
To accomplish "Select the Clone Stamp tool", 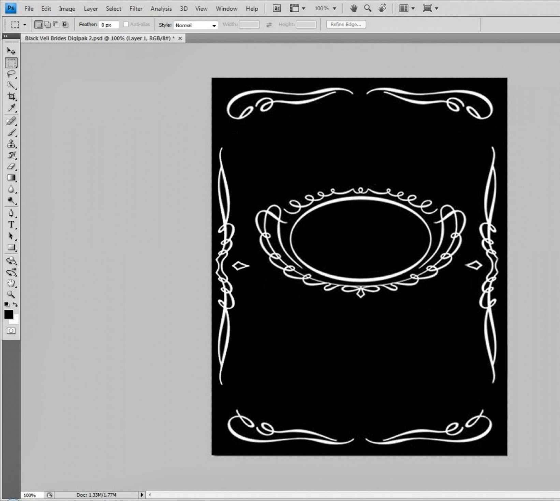I will 11,144.
